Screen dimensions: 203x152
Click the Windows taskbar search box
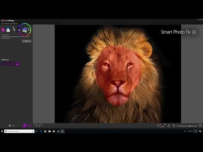click(x=19, y=131)
